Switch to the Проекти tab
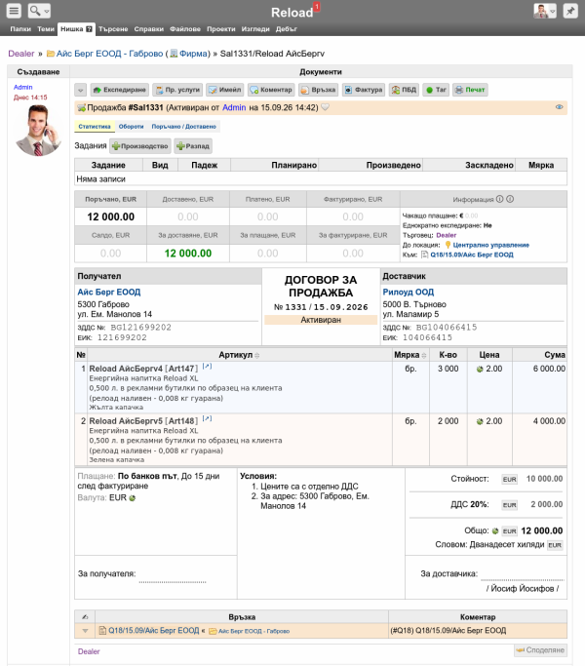 [x=221, y=29]
